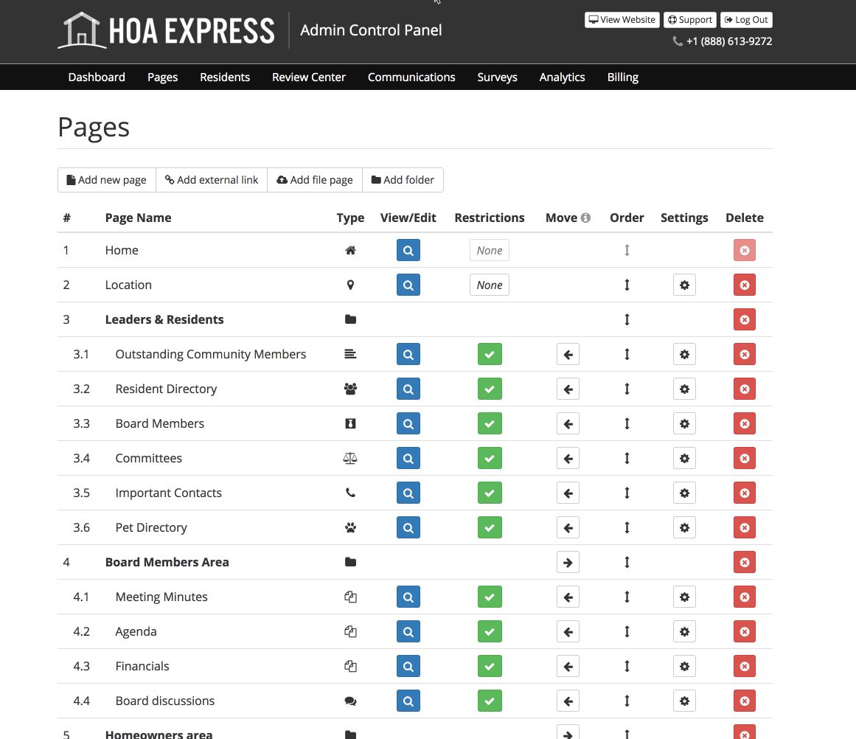Toggle restrictions check for Important Contacts
This screenshot has width=856, height=739.
coord(489,493)
